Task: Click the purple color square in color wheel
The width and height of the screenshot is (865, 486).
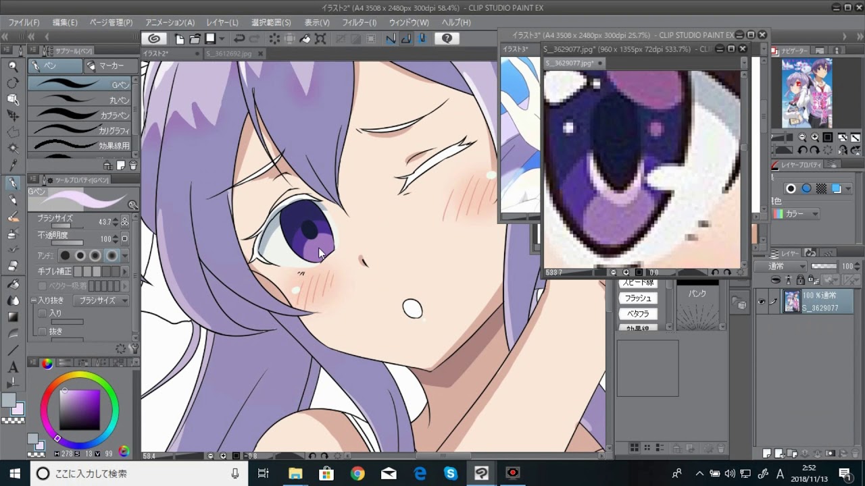Action: pos(80,409)
